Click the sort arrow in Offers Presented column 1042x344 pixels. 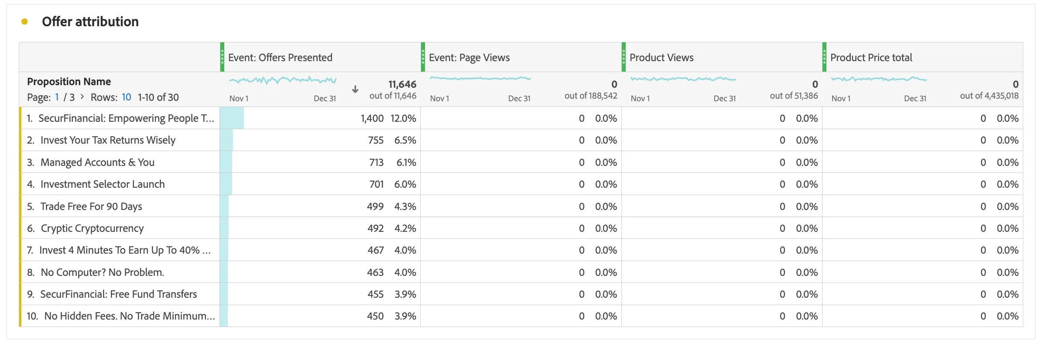pos(355,89)
